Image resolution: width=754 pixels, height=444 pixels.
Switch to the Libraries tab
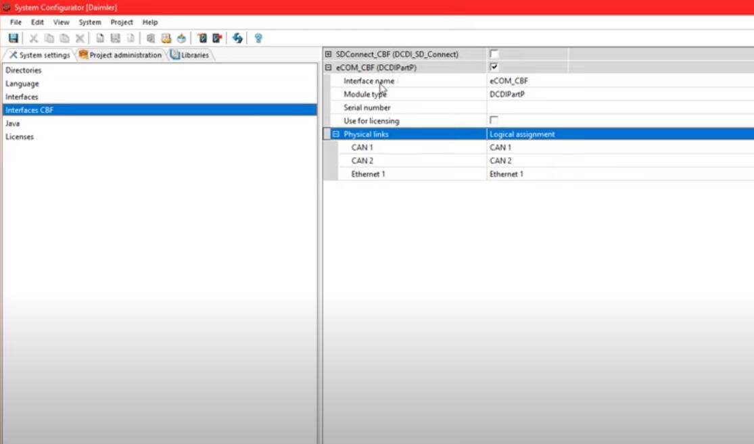(x=191, y=55)
